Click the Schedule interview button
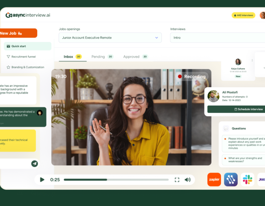The width and height of the screenshot is (265, 206). coord(237,109)
